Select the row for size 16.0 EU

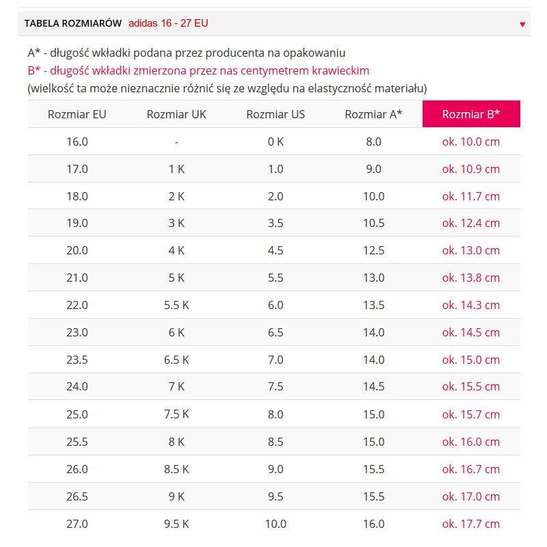[77, 142]
